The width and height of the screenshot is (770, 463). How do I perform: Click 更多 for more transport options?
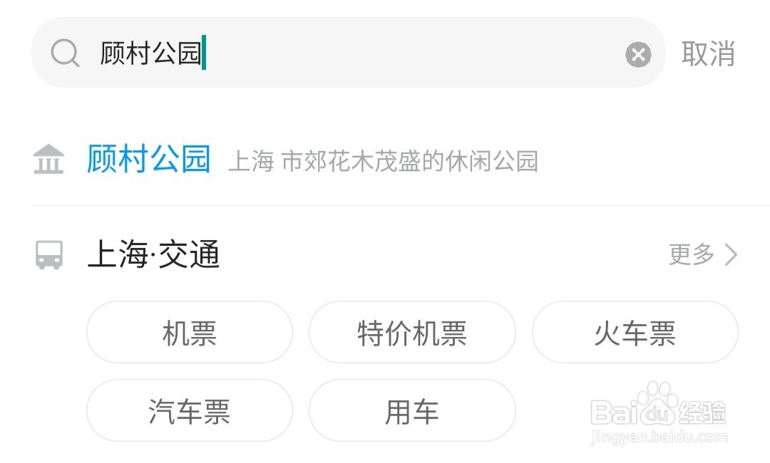point(689,256)
